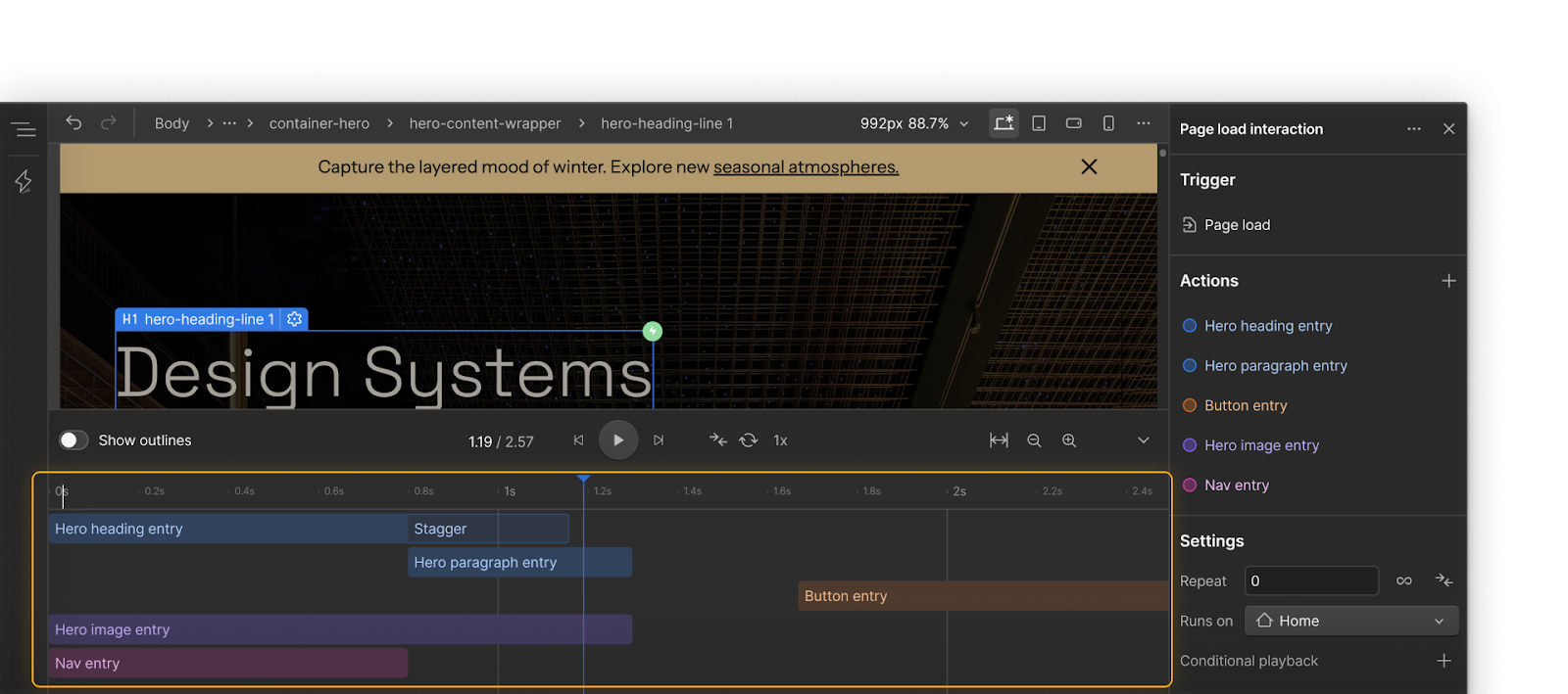
Task: Add a new action with plus
Action: point(1448,281)
